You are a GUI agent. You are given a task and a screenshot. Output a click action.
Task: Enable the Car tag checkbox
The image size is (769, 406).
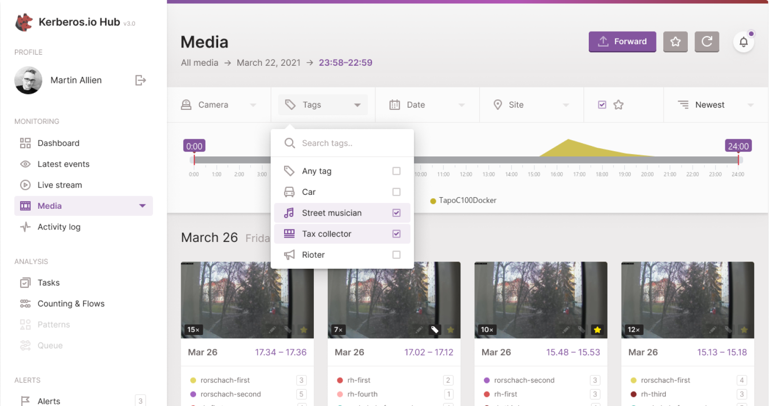coord(396,192)
